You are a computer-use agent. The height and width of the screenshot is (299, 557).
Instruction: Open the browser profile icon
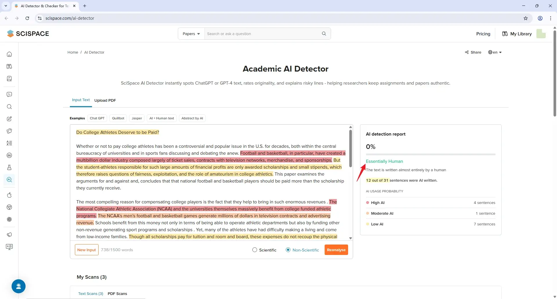[x=540, y=18]
